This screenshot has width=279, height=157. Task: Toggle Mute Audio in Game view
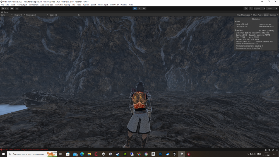[x=258, y=15]
